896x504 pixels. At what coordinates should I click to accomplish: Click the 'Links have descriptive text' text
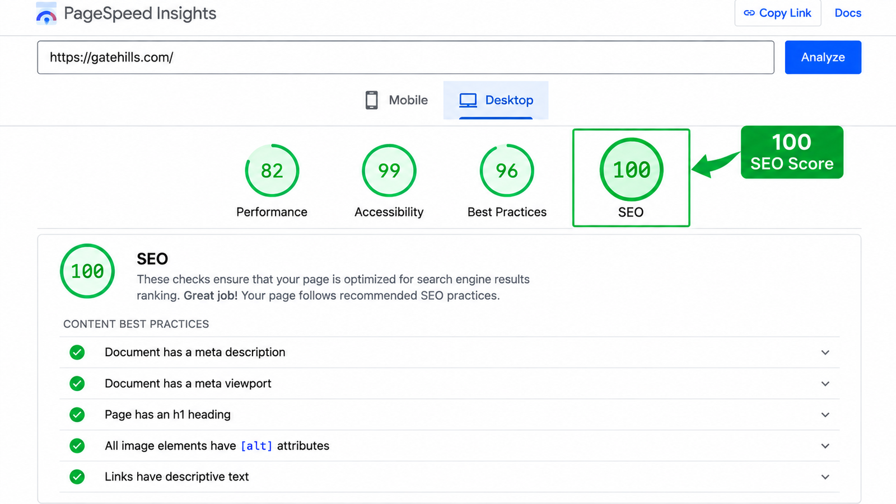click(x=176, y=477)
